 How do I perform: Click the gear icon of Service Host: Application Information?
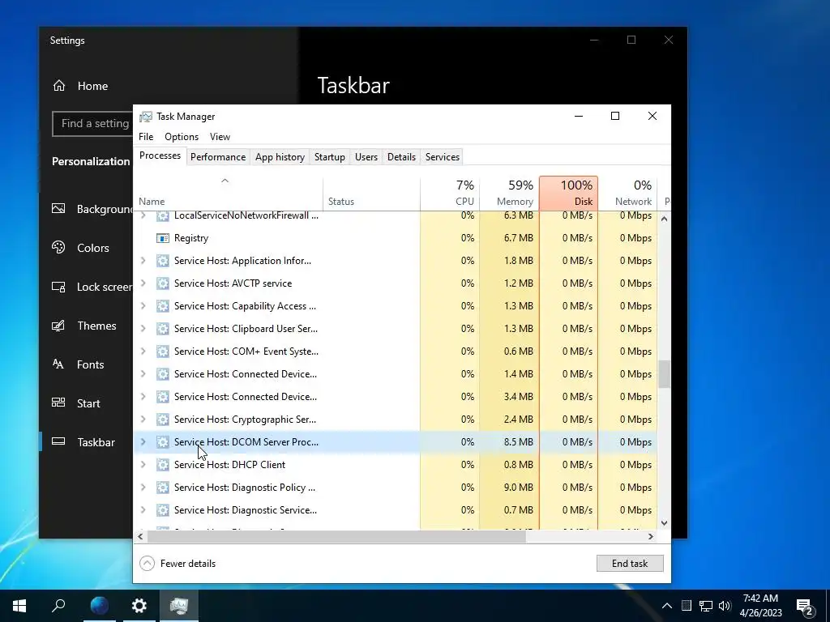162,261
